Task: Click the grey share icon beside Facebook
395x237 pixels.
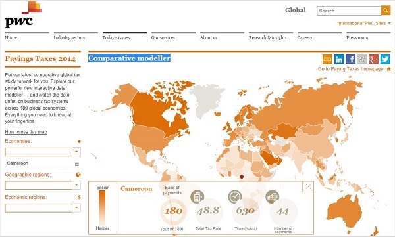Action: coord(362,59)
